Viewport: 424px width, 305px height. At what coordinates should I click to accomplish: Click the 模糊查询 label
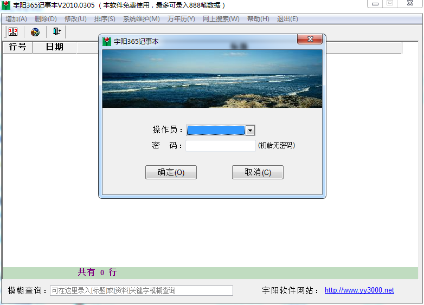(28, 291)
